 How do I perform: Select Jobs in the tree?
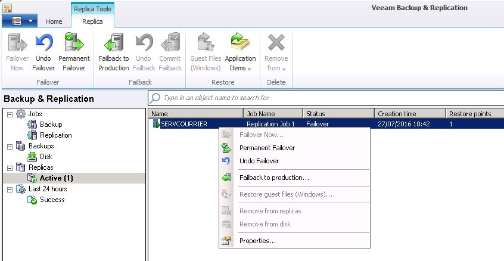coord(35,114)
